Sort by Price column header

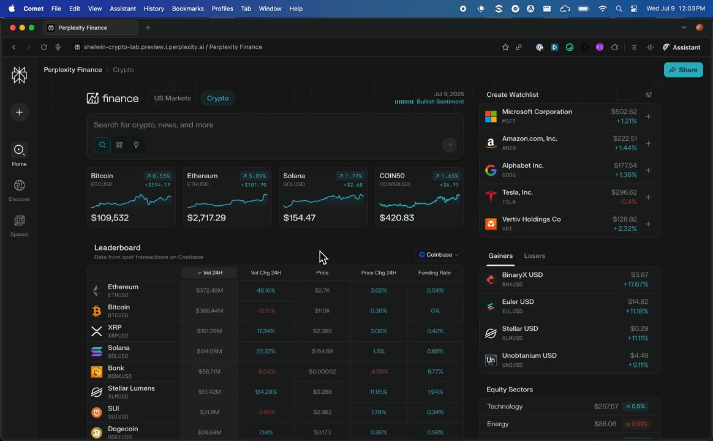pyautogui.click(x=322, y=273)
